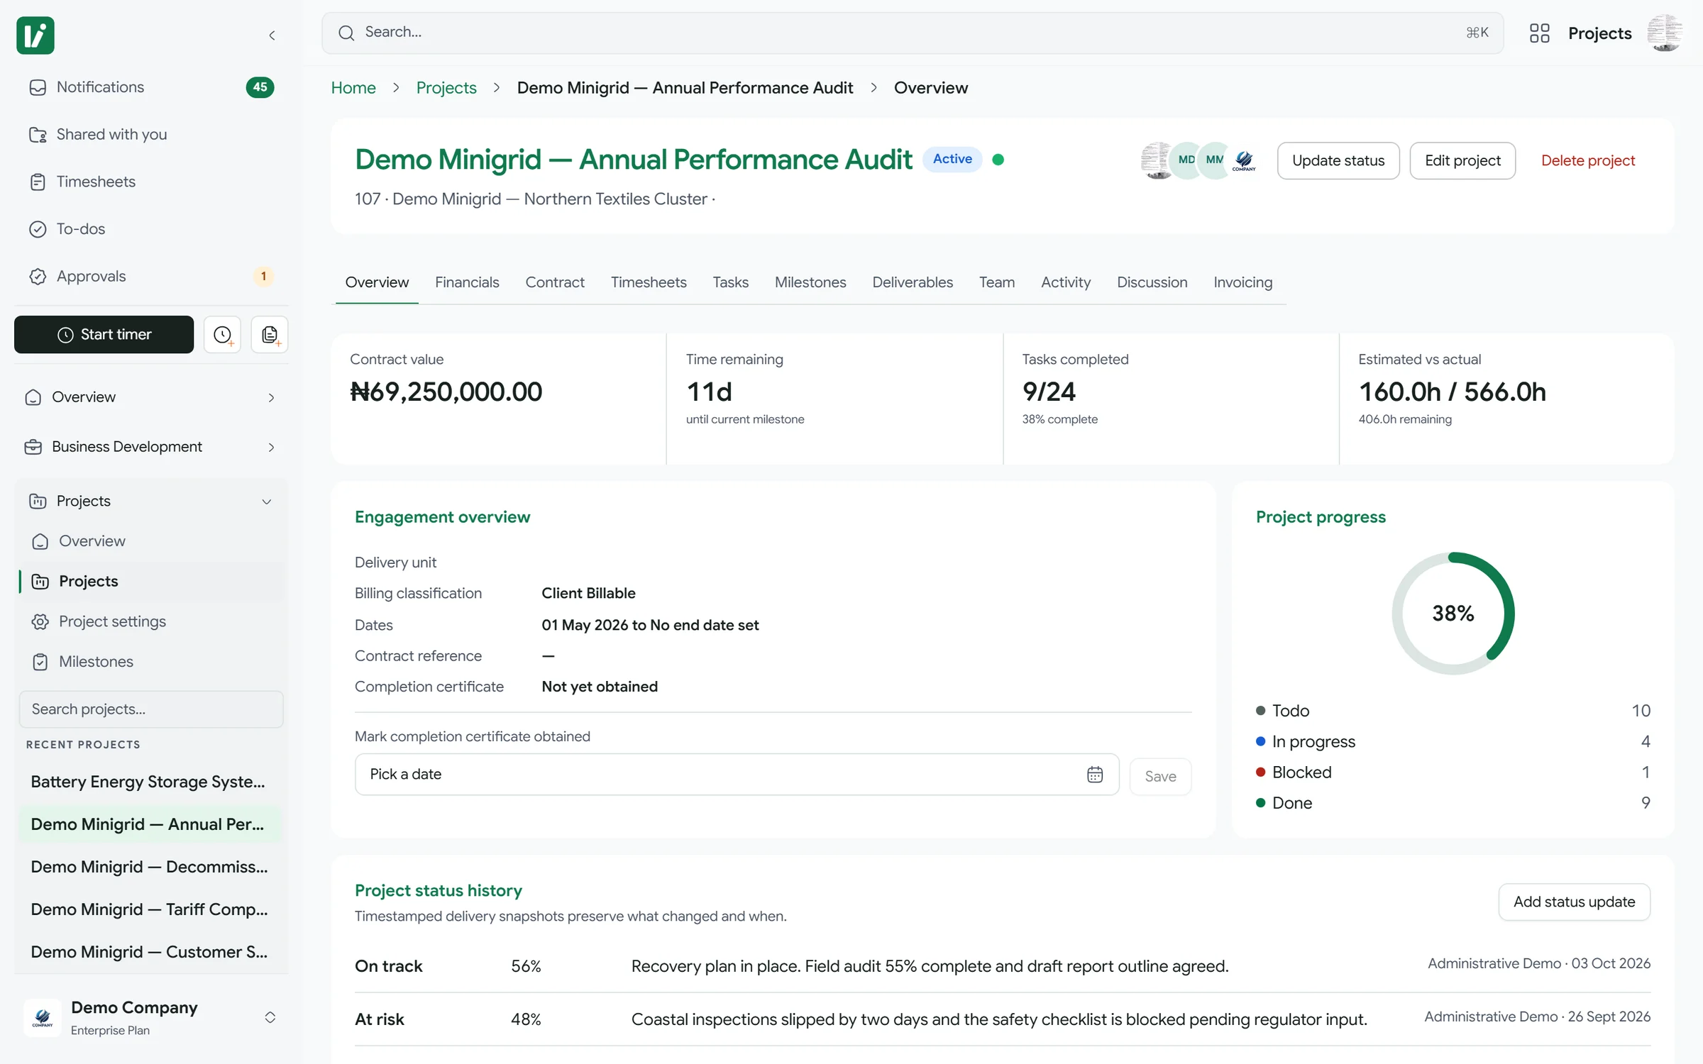Collapse the sidebar with the arrow
The height and width of the screenshot is (1064, 1703).
click(272, 35)
